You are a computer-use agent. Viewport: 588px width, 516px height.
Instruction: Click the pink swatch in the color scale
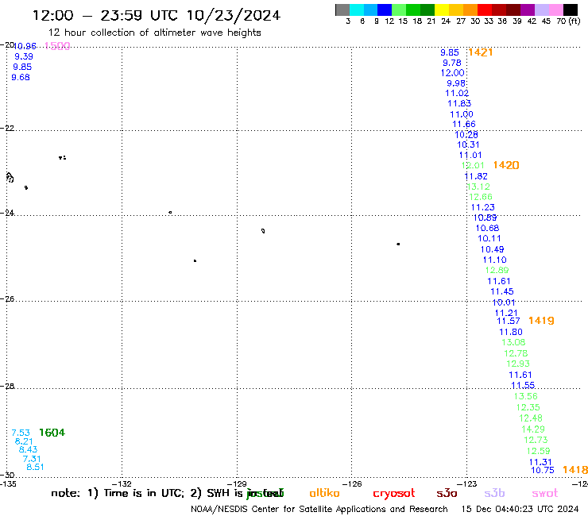556,10
